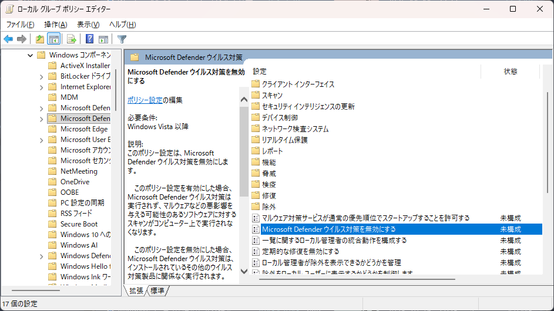Viewport: 554px width, 311px height.
Task: Open Help via the question mark icon
Action: click(89, 39)
